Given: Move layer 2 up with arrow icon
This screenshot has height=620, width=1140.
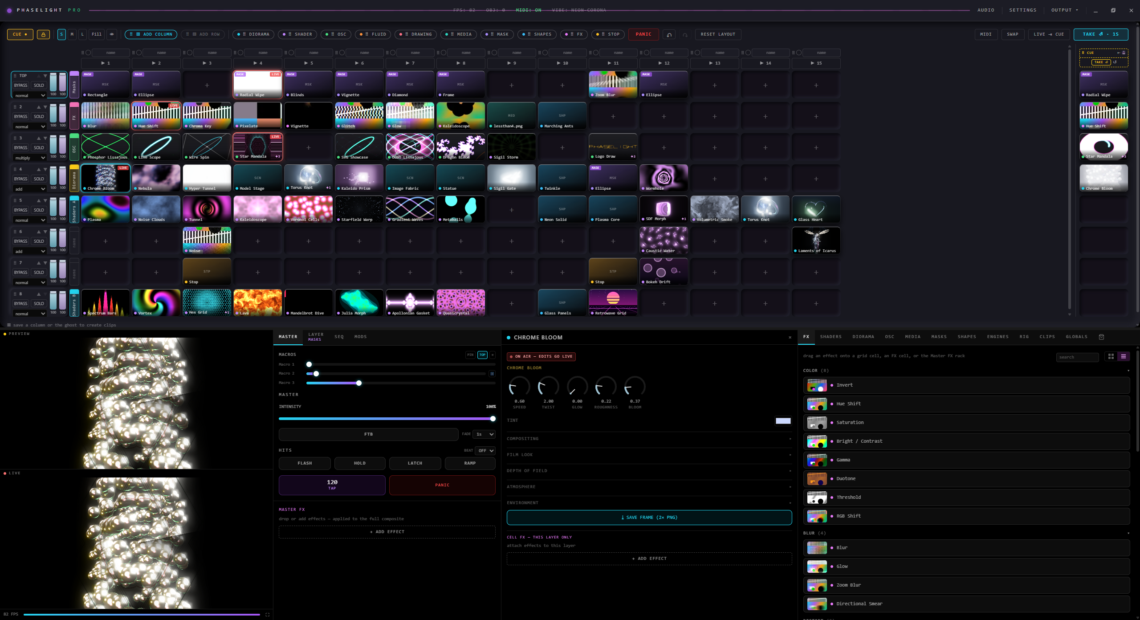Looking at the screenshot, I should click(39, 107).
